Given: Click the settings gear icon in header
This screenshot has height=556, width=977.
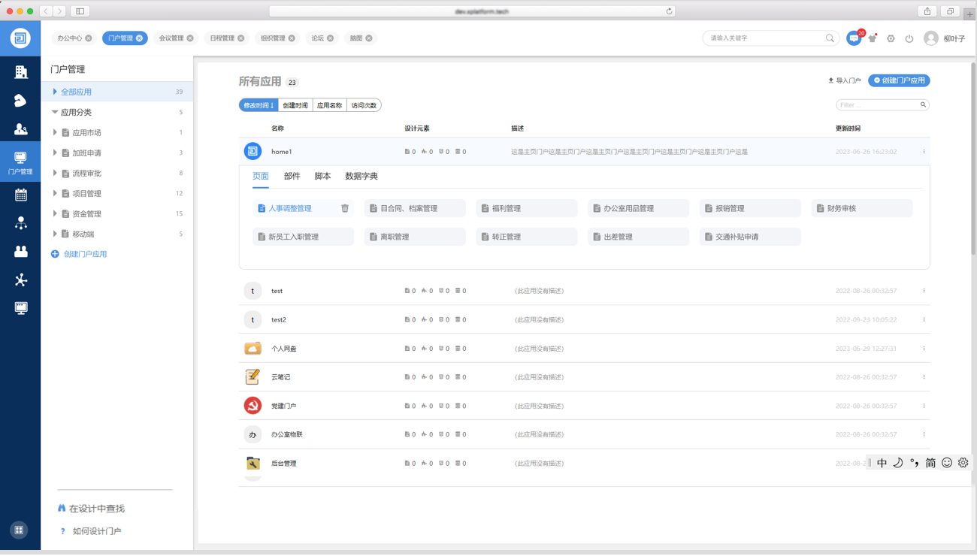Looking at the screenshot, I should click(891, 38).
